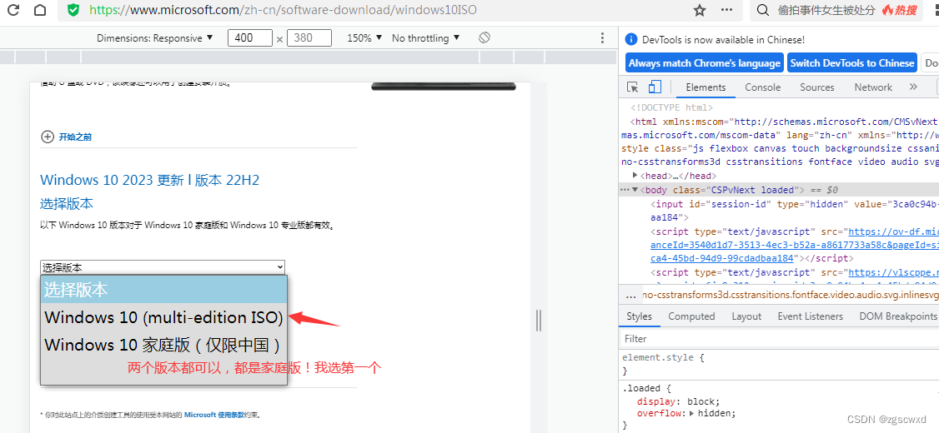The height and width of the screenshot is (433, 939).
Task: Switch to Elements tab
Action: [706, 87]
